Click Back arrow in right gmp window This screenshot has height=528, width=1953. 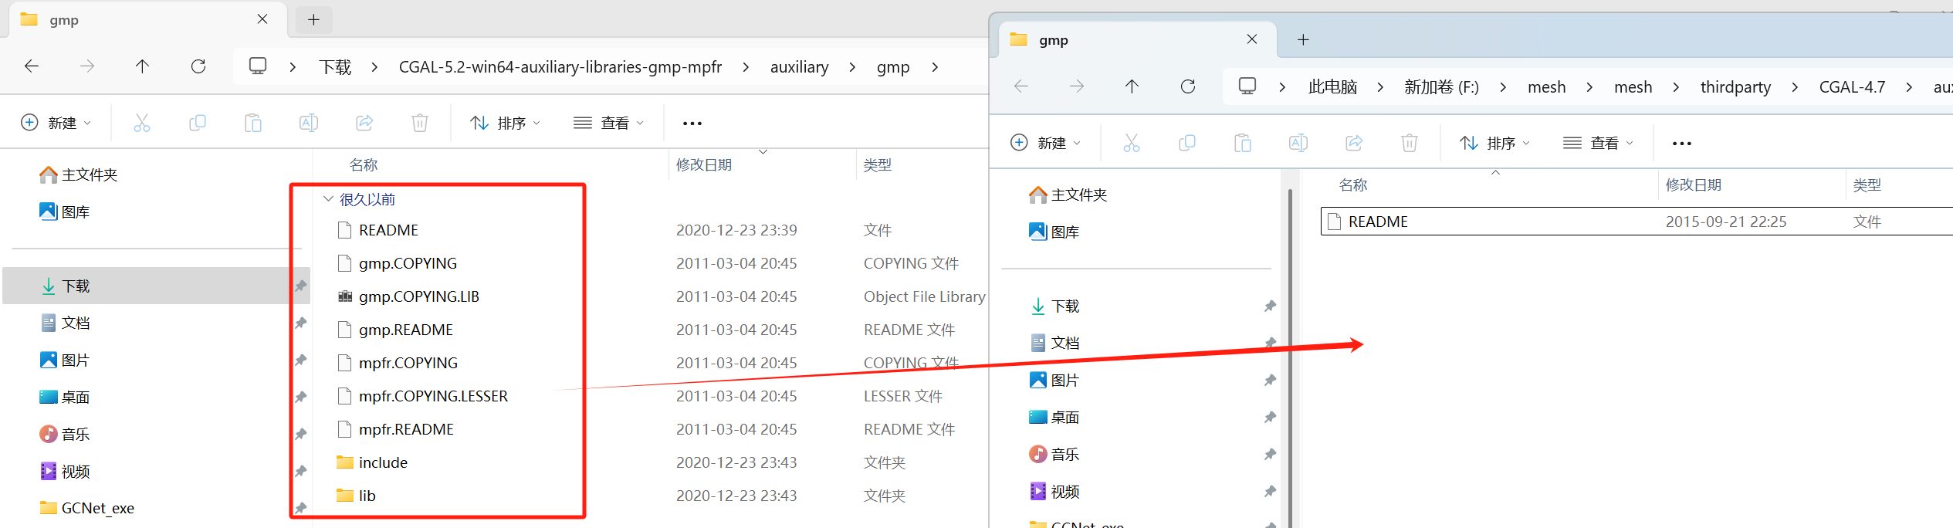coord(1021,86)
